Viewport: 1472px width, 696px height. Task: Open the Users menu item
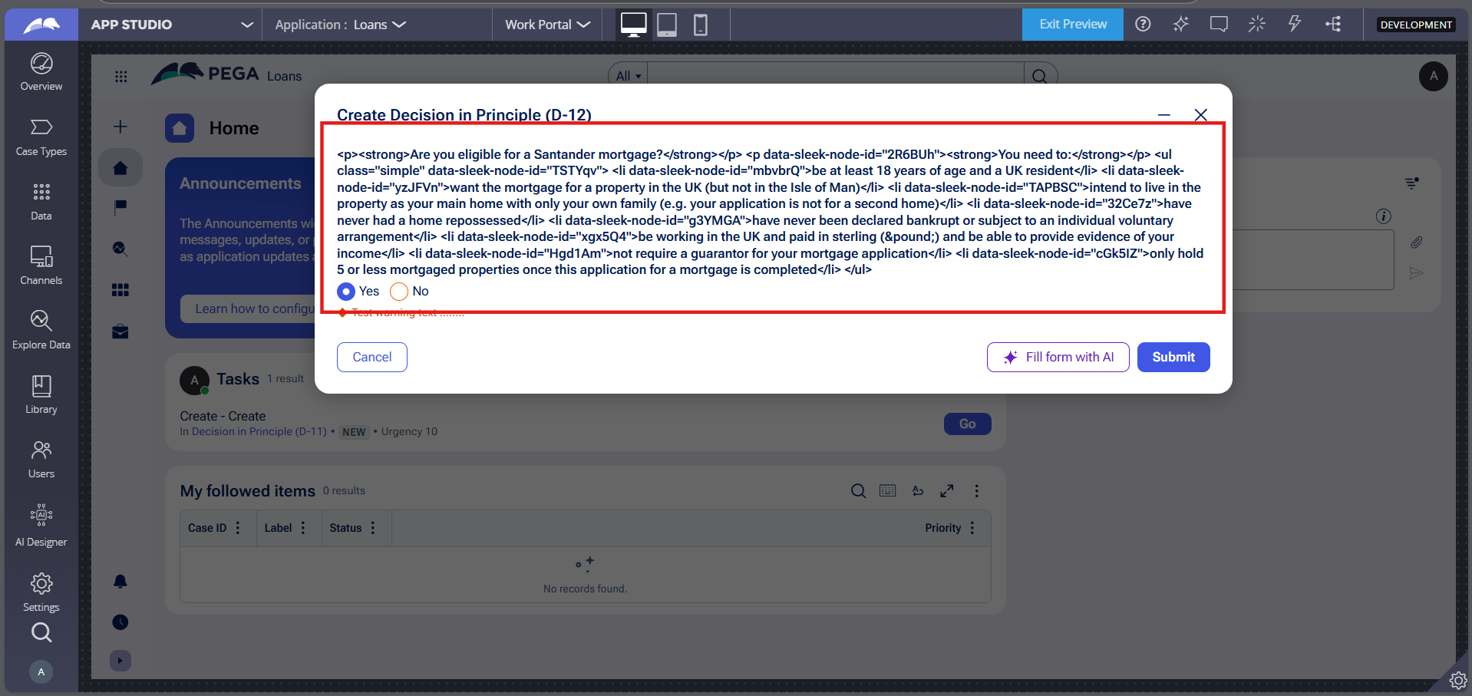(x=41, y=459)
